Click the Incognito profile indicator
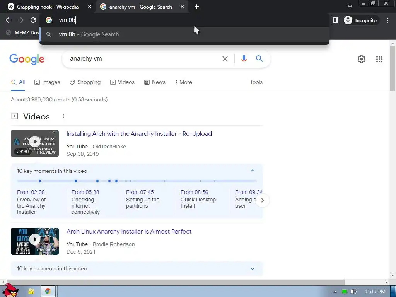Screen dimensions: 396x297 pyautogui.click(x=360, y=20)
